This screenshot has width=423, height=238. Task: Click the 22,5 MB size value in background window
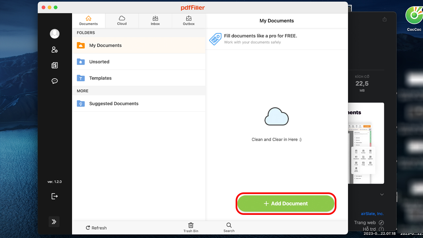(x=362, y=84)
